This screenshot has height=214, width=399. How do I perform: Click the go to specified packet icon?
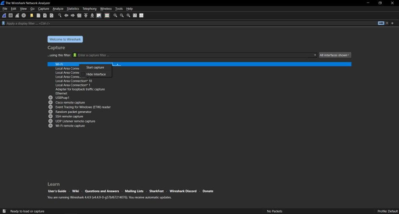click(x=79, y=16)
